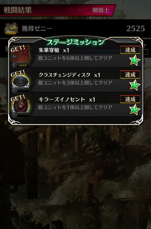Tap the background below the mission panel

coord(75,175)
